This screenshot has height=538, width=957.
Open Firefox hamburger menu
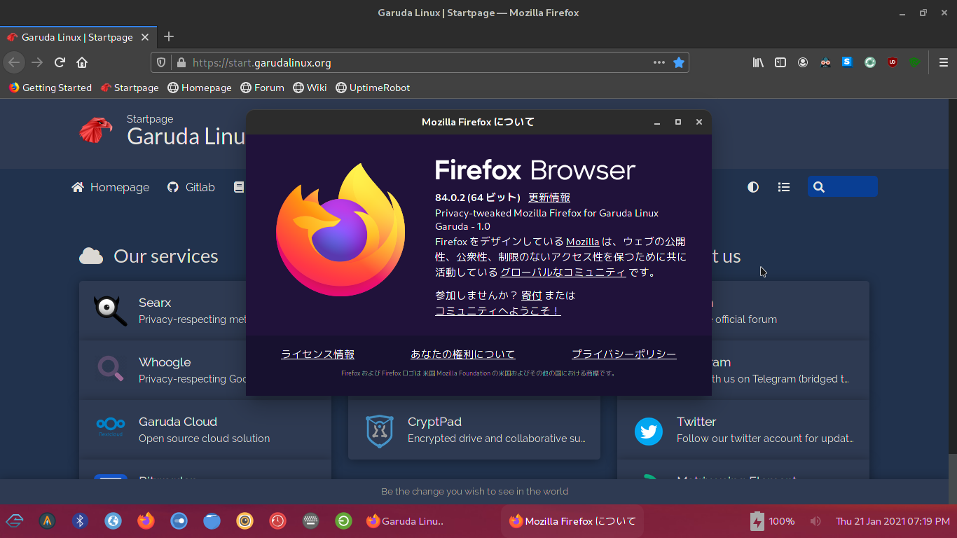point(944,62)
